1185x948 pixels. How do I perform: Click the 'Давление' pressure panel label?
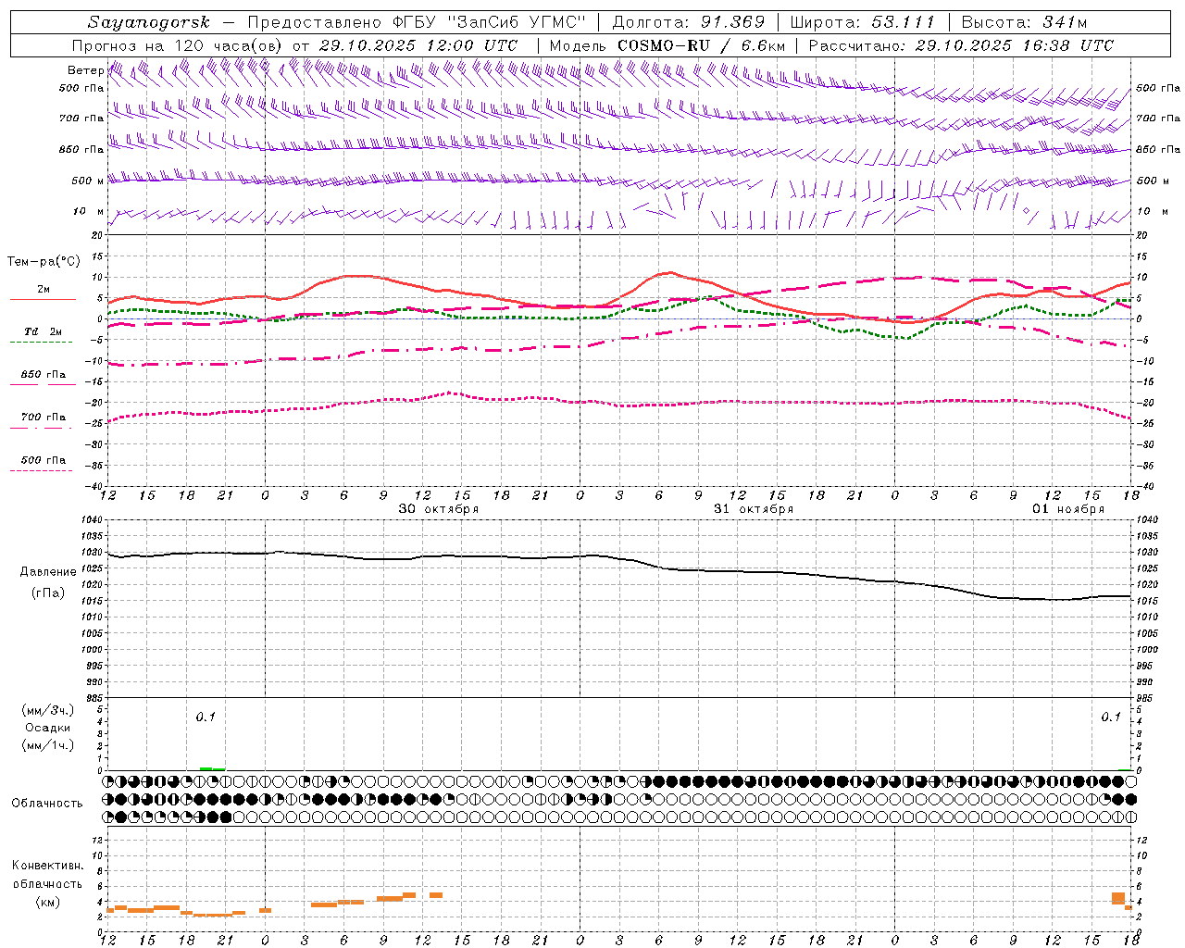click(x=48, y=572)
